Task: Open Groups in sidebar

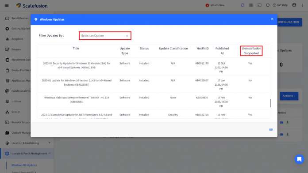Action: pyautogui.click(x=16, y=112)
